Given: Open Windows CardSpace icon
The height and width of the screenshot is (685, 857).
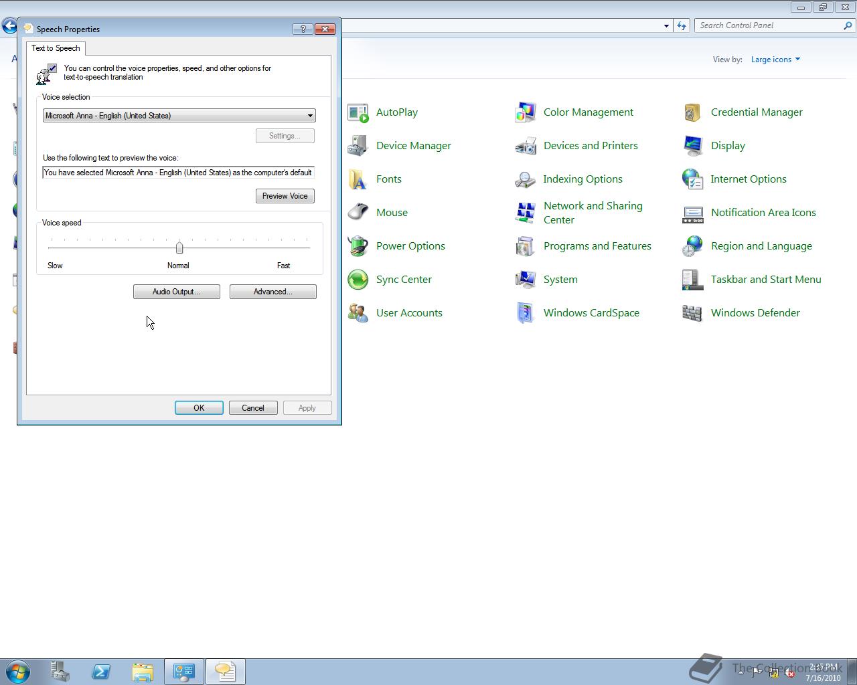Looking at the screenshot, I should pos(526,313).
